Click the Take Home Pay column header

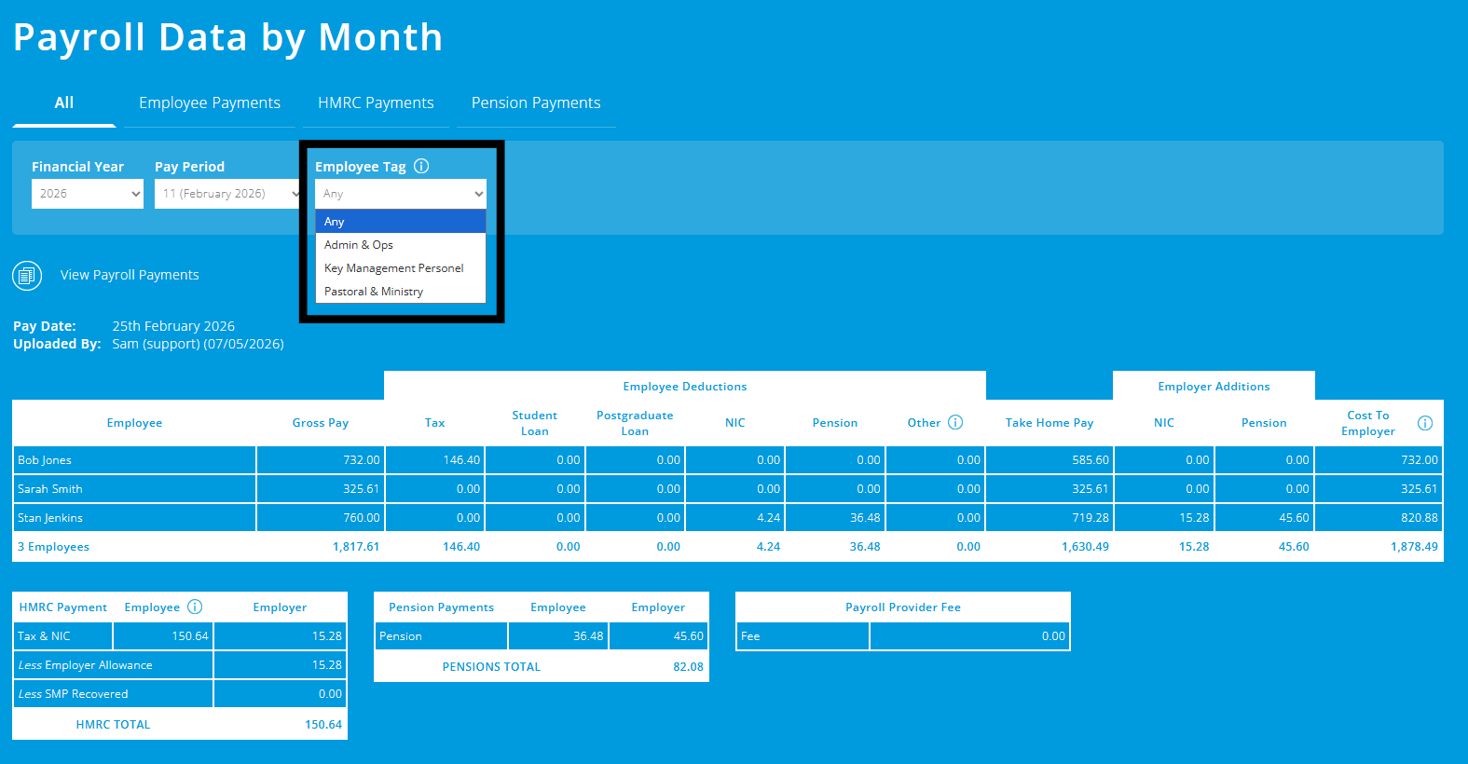click(1050, 423)
